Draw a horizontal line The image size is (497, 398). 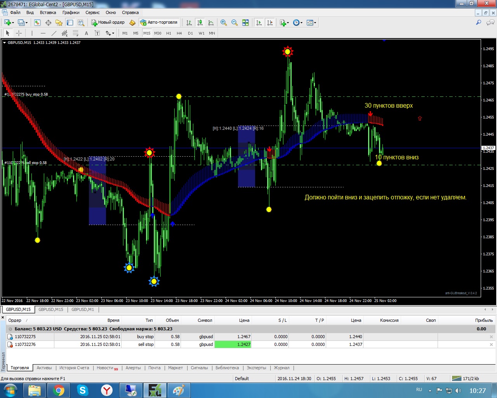click(43, 33)
